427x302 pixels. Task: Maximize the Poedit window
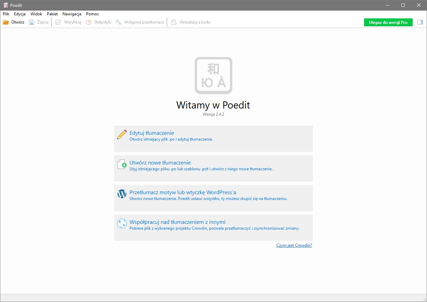pyautogui.click(x=403, y=5)
